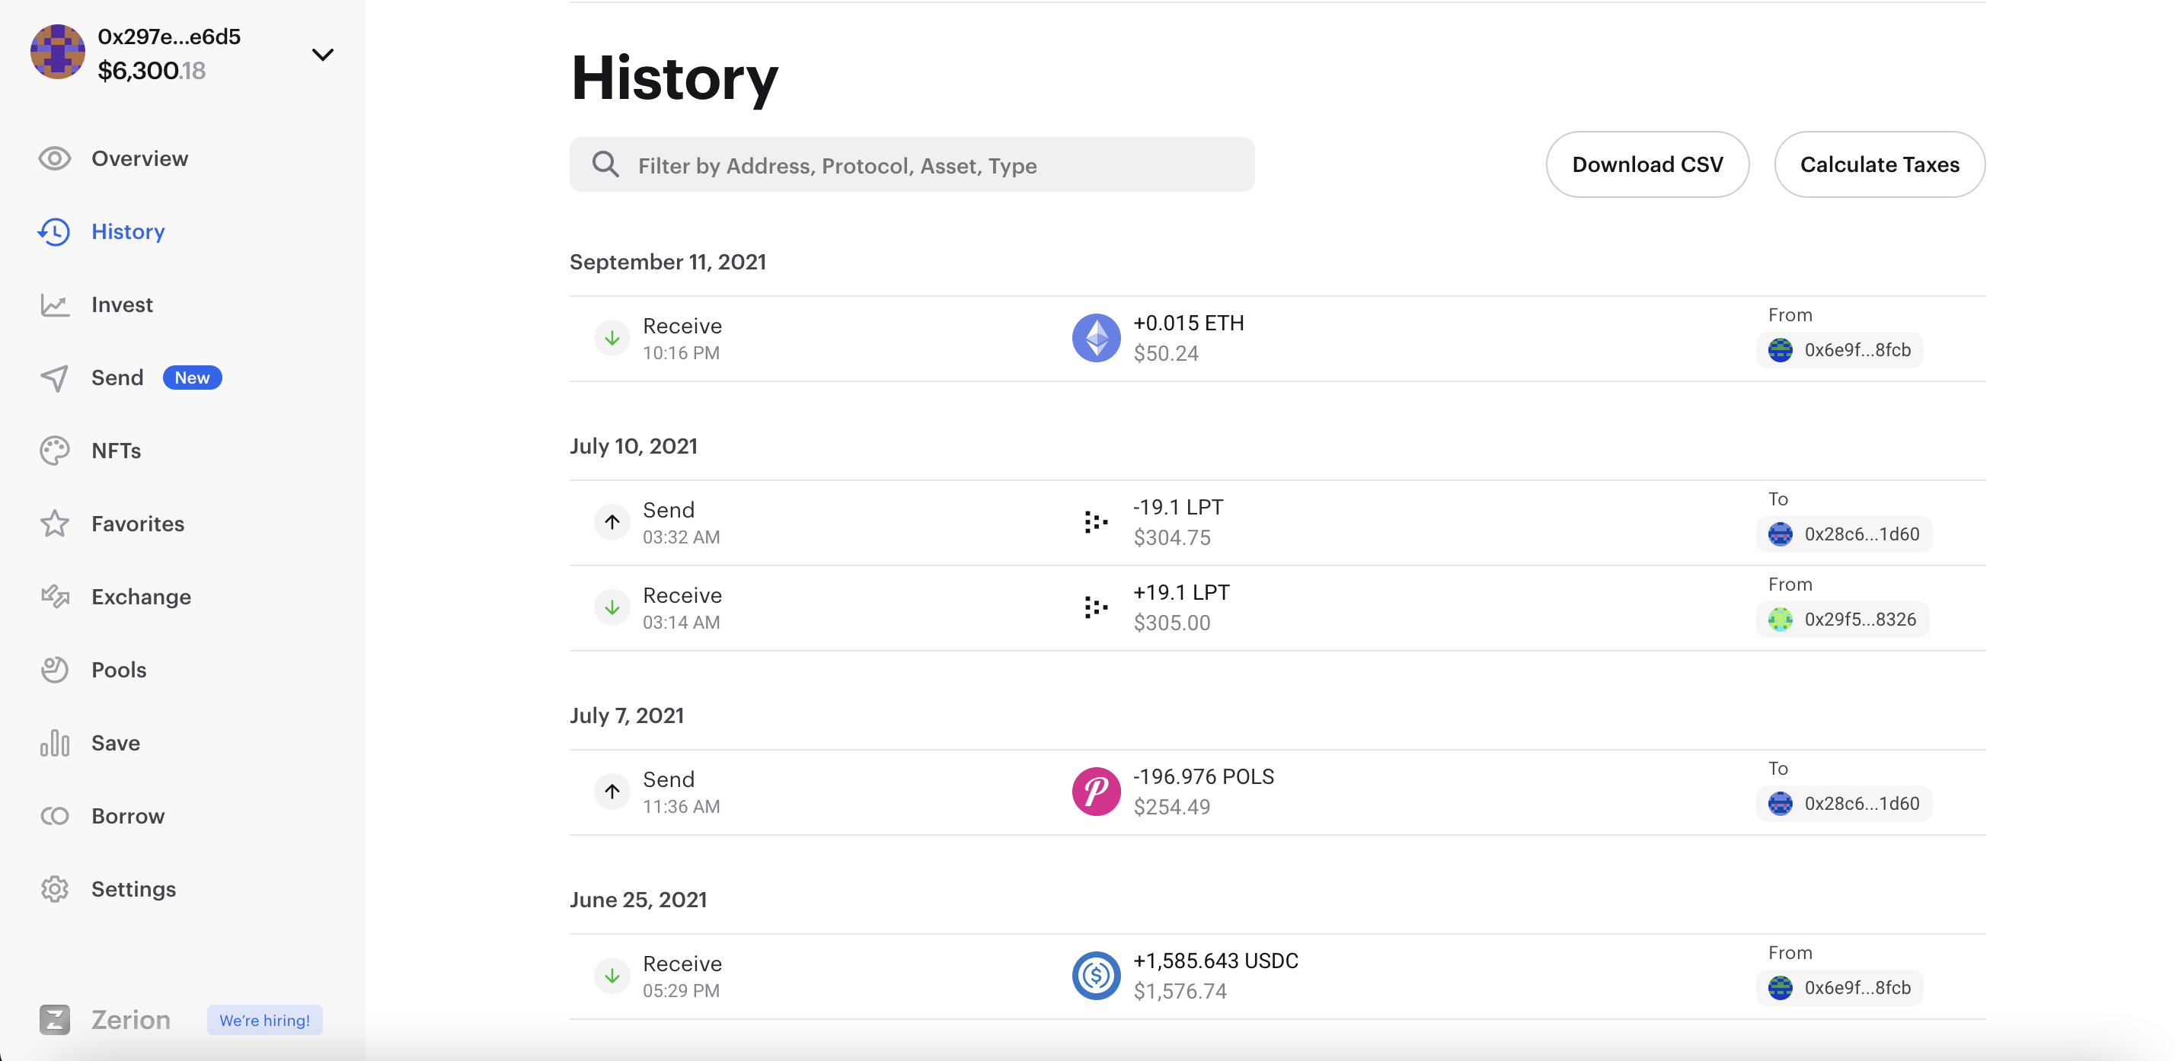Click the USDC token icon
The height and width of the screenshot is (1061, 2175).
pyautogui.click(x=1096, y=976)
